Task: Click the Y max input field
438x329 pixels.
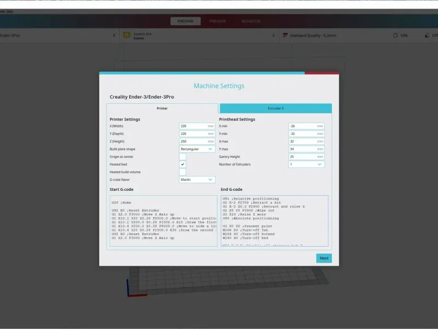Action: (x=307, y=149)
